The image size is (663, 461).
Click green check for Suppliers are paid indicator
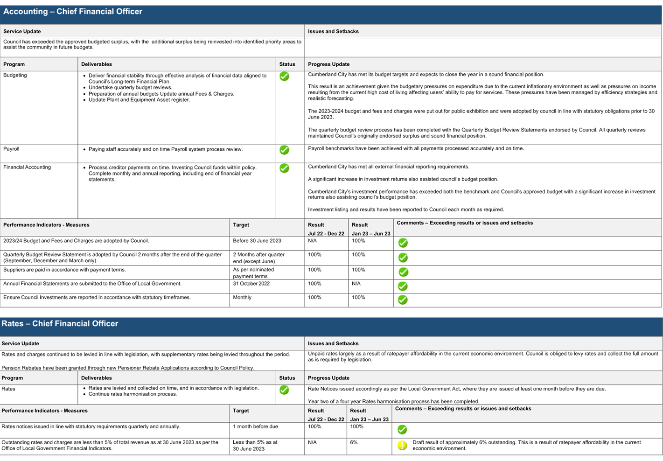tap(403, 272)
